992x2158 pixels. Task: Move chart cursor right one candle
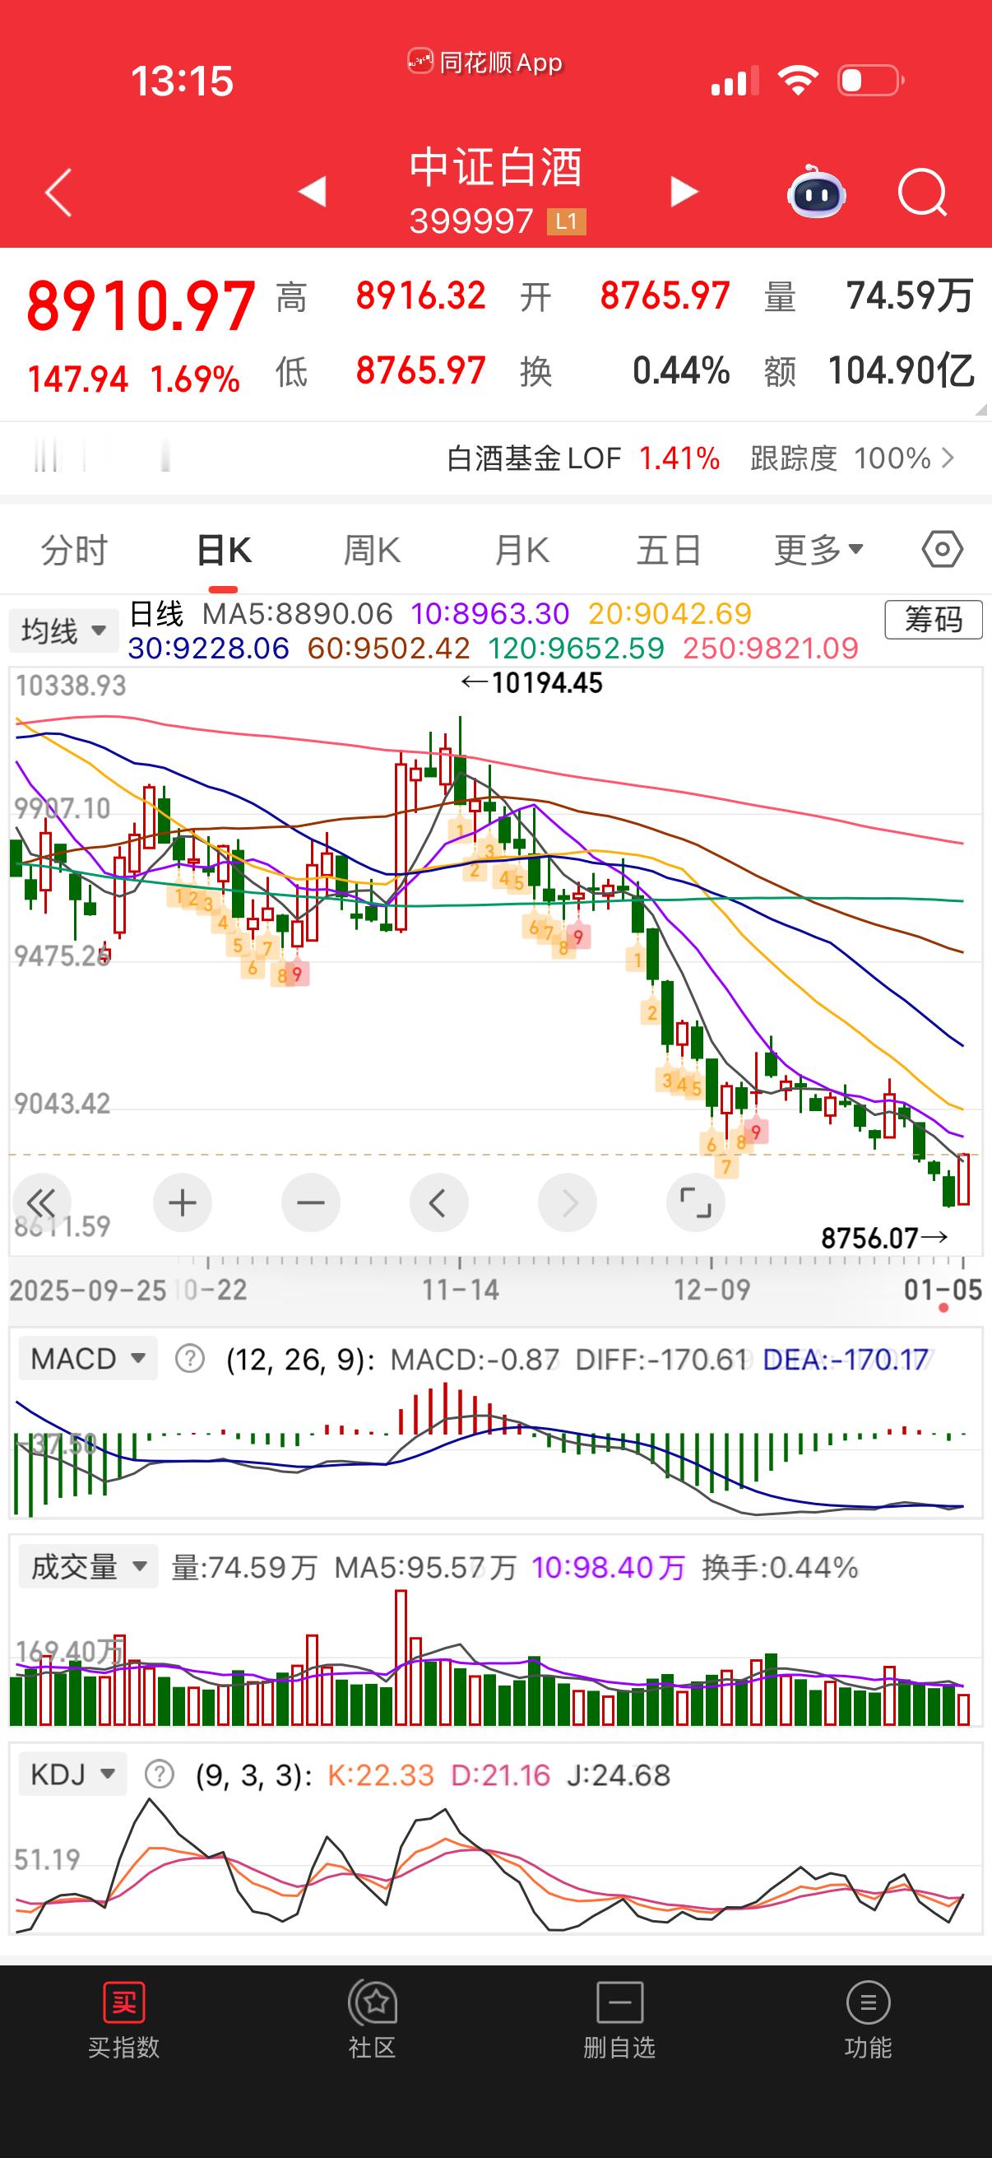(567, 1203)
